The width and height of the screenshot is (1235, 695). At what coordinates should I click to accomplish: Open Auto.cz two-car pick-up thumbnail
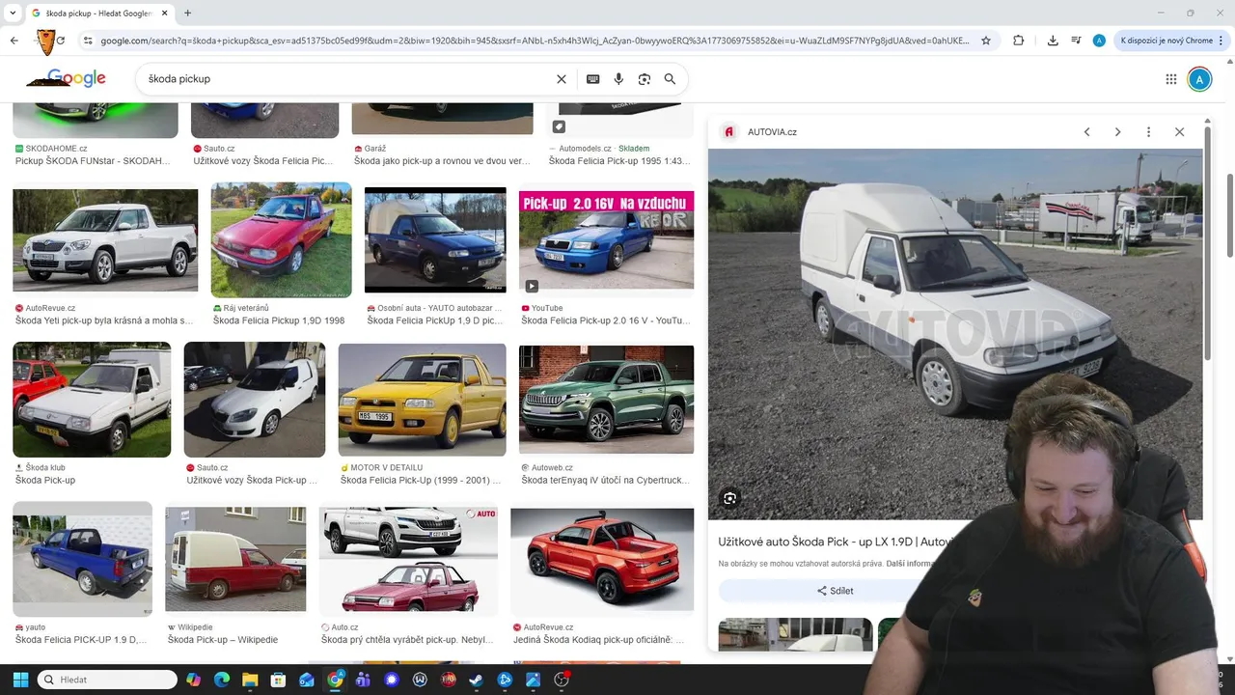tap(408, 559)
